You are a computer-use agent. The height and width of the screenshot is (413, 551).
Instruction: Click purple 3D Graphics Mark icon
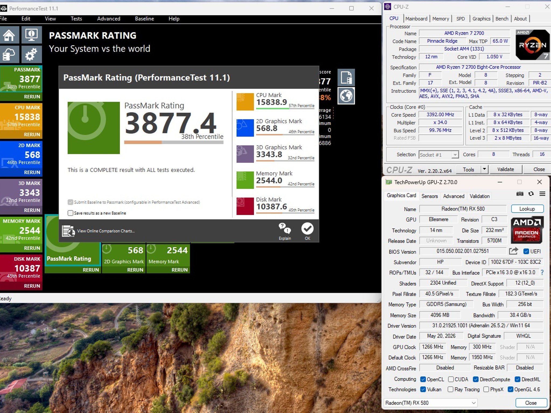245,154
